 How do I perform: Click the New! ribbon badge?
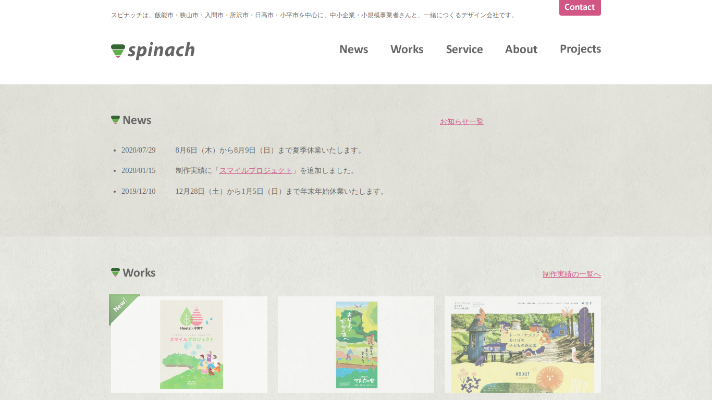point(121,306)
